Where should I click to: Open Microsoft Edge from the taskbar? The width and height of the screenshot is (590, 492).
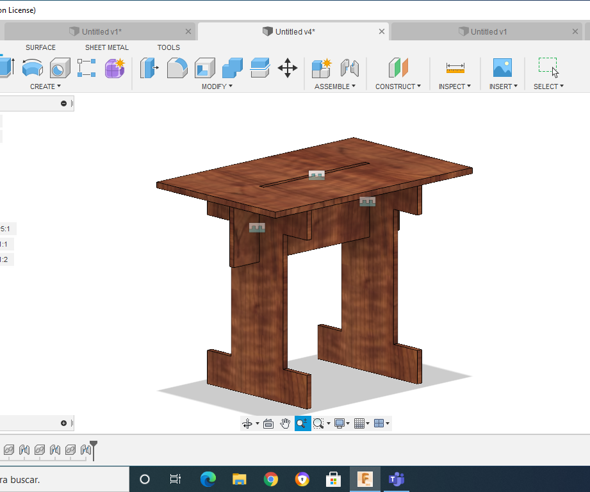pyautogui.click(x=208, y=479)
